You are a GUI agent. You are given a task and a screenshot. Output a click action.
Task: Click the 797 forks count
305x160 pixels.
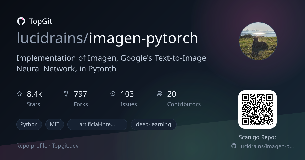80,94
